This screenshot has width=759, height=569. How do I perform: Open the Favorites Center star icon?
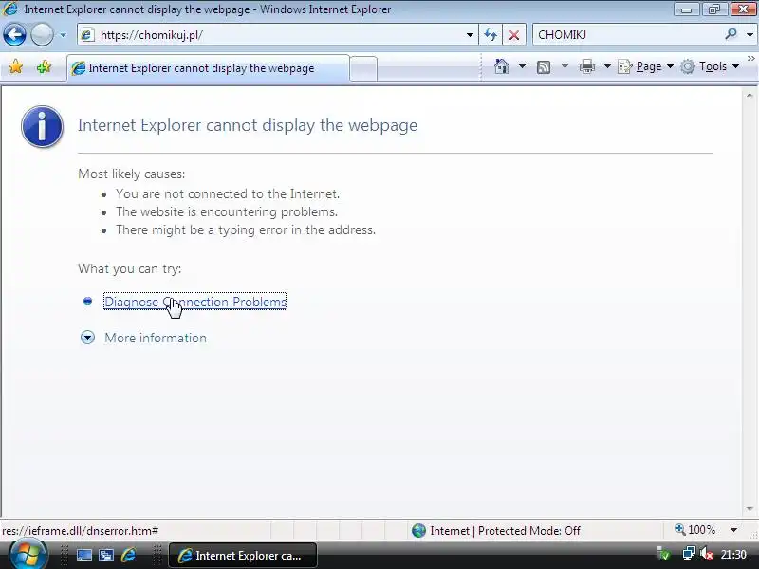tap(15, 66)
